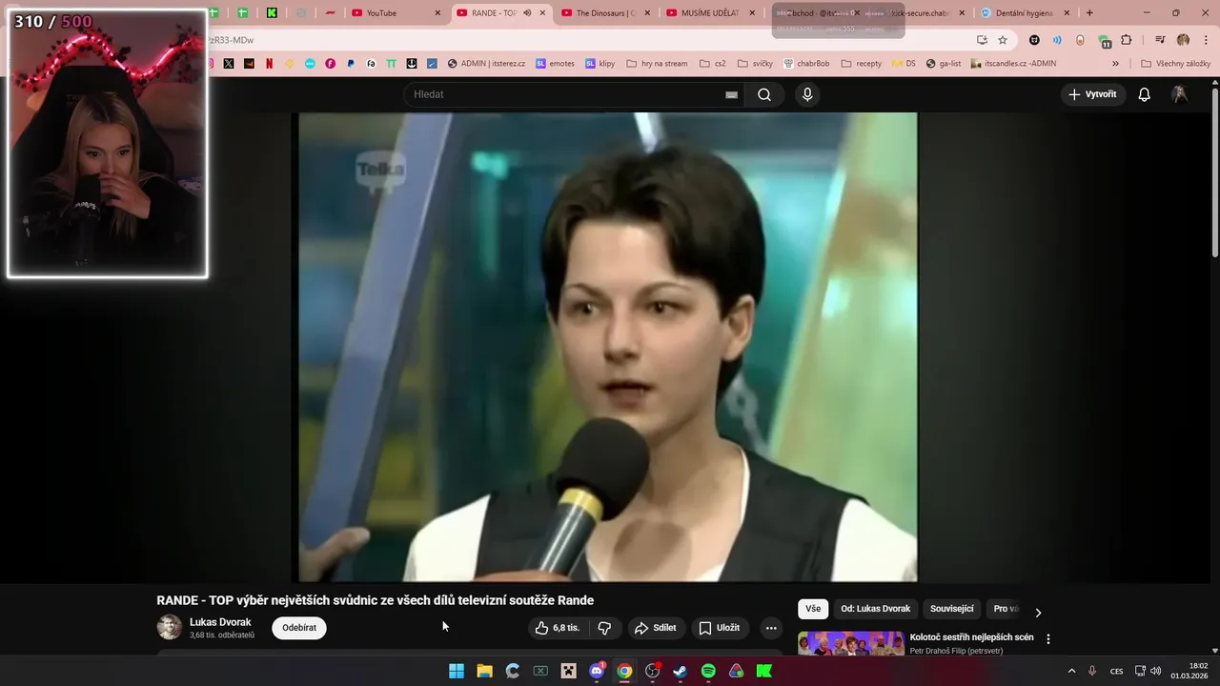The image size is (1220, 686).
Task: Open the on-screen keyboard icon in search
Action: pyautogui.click(x=731, y=94)
